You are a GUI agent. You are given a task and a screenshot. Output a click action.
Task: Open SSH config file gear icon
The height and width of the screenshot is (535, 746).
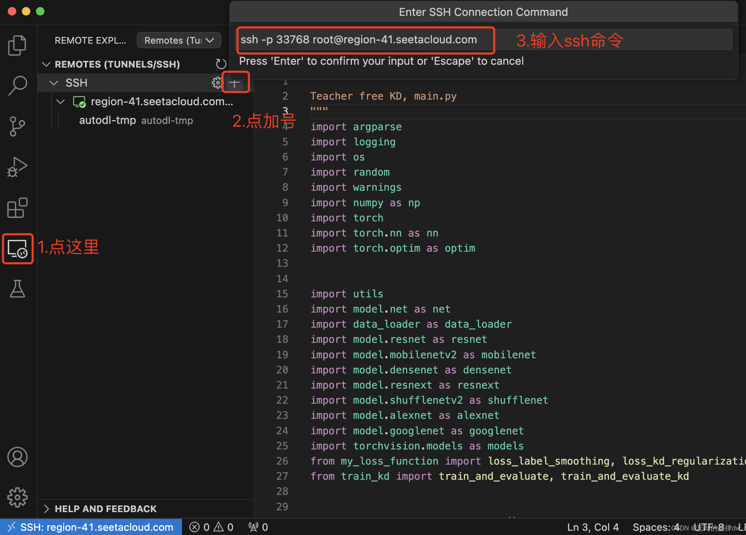coord(217,83)
